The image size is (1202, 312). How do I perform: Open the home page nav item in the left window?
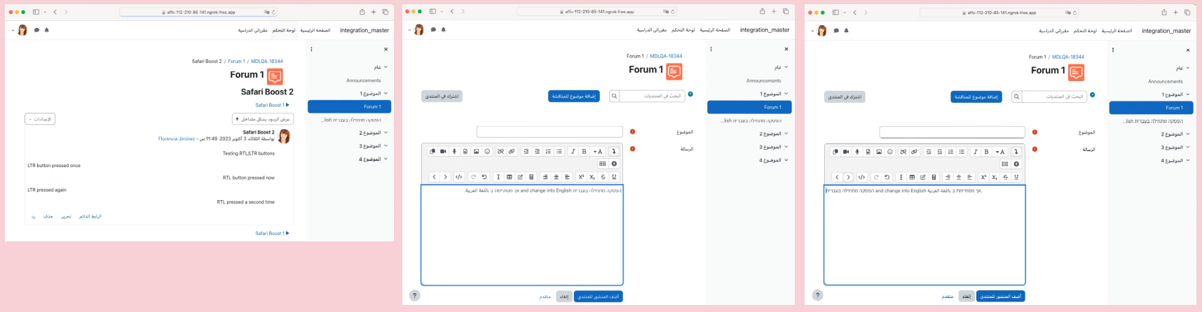point(315,31)
